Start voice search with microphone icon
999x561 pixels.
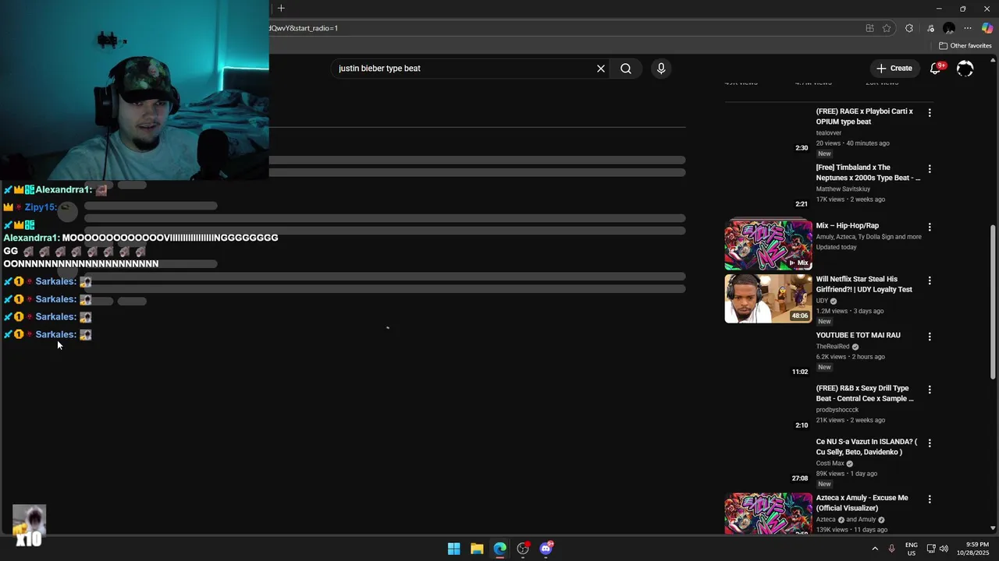pyautogui.click(x=661, y=69)
